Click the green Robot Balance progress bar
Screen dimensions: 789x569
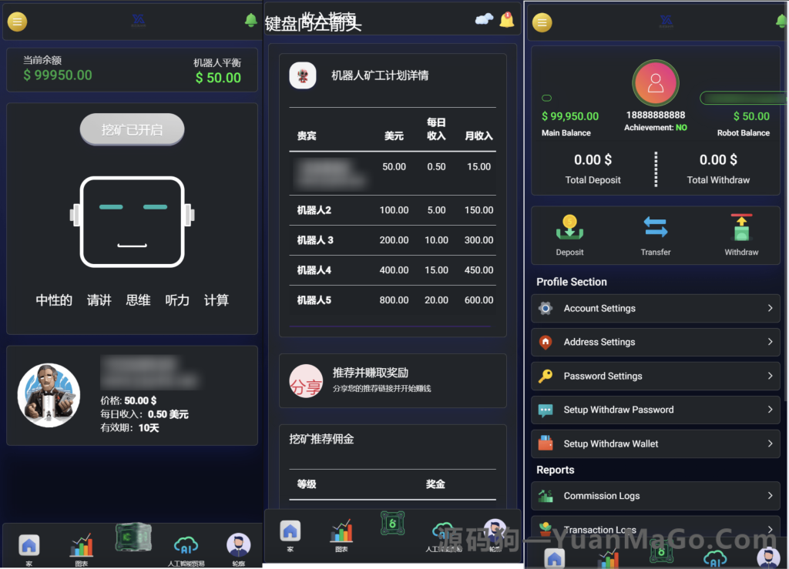742,98
